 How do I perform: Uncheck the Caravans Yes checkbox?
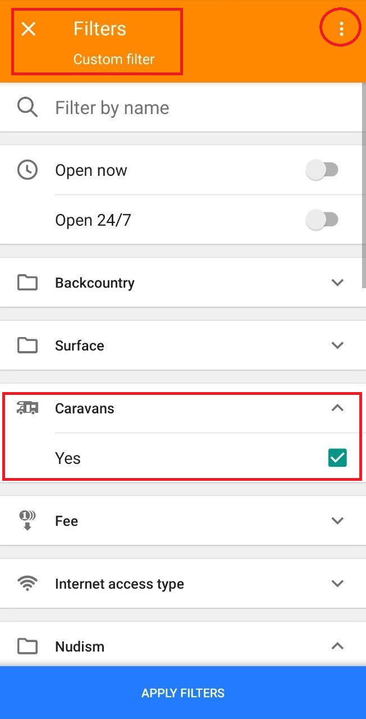[337, 458]
